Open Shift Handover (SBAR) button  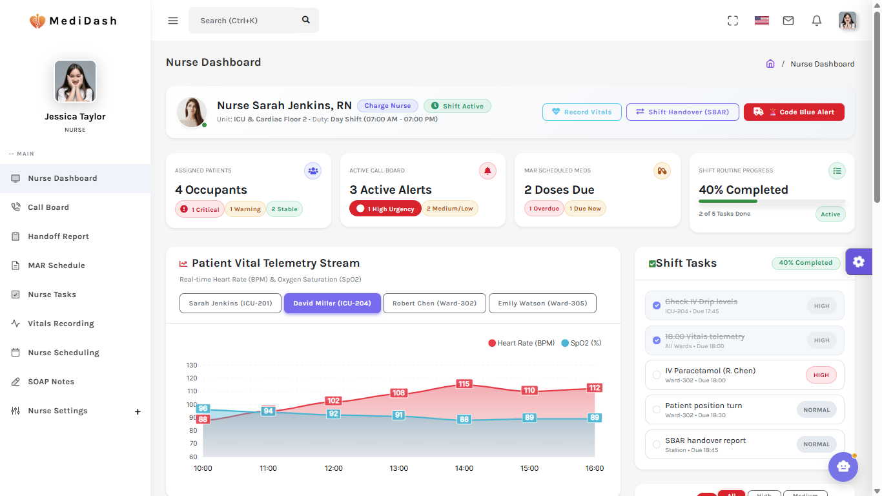[682, 112]
